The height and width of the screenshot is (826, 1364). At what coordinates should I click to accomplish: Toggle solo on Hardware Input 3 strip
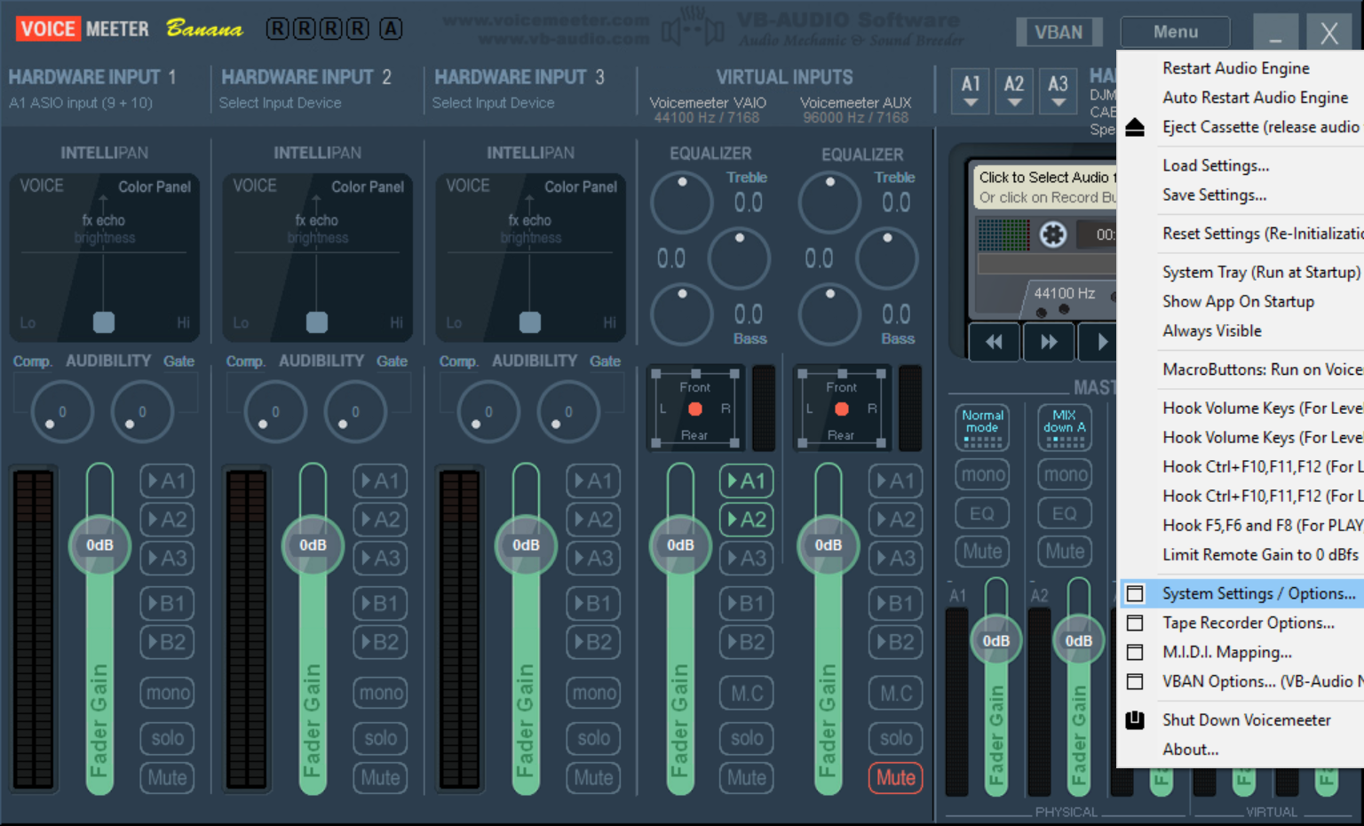point(593,738)
